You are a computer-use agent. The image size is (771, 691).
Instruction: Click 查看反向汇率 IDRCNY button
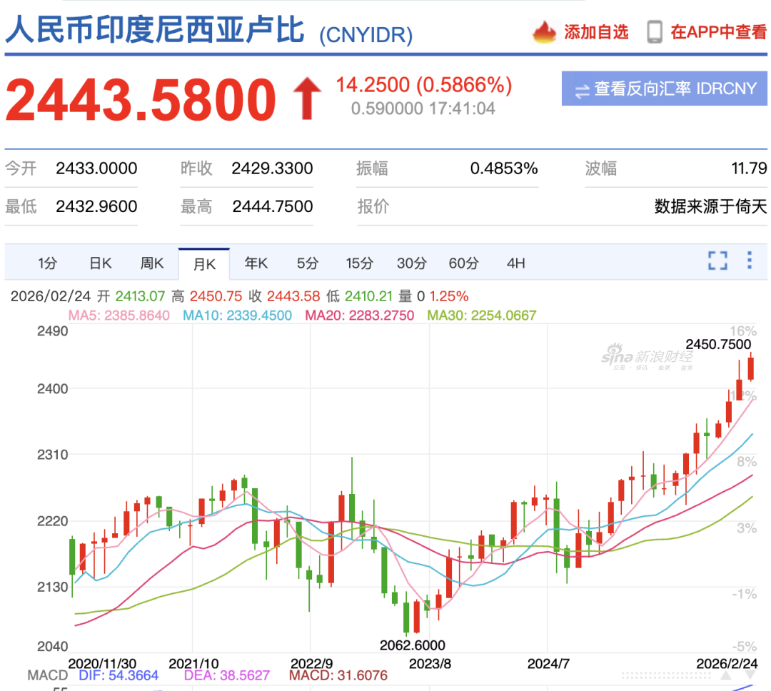(x=665, y=89)
